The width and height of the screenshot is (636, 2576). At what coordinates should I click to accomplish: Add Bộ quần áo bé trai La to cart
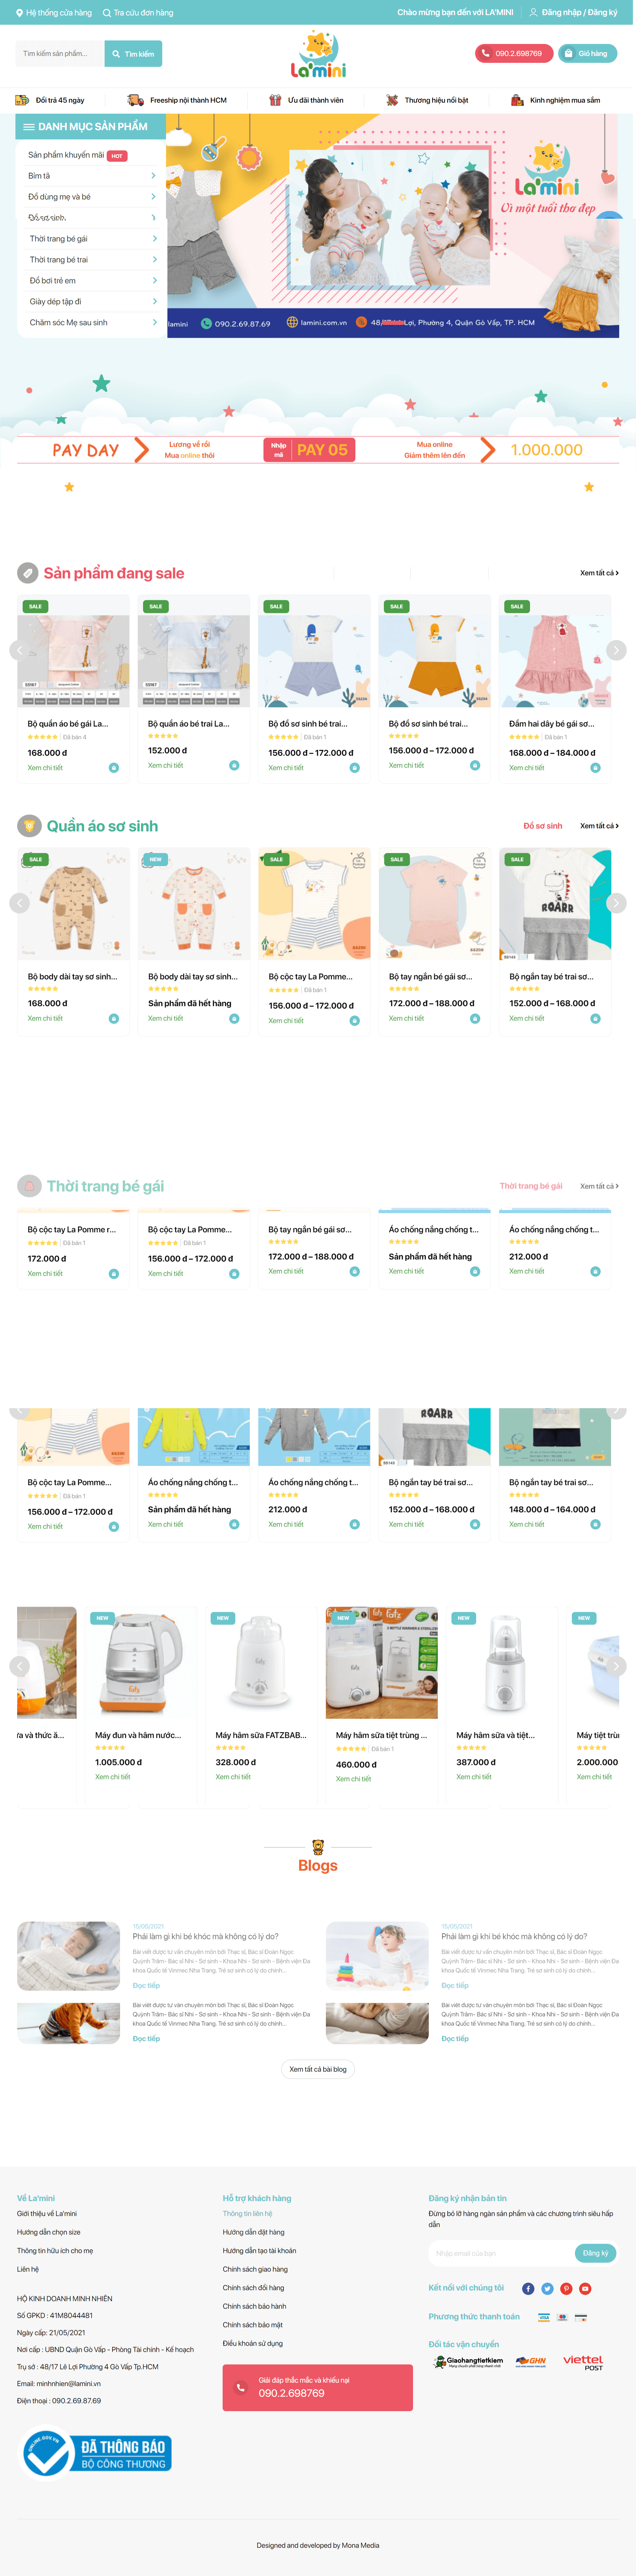(235, 765)
